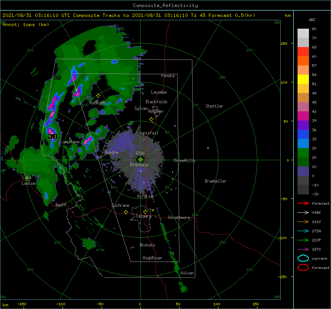Click the Stettler town label

(x=214, y=106)
